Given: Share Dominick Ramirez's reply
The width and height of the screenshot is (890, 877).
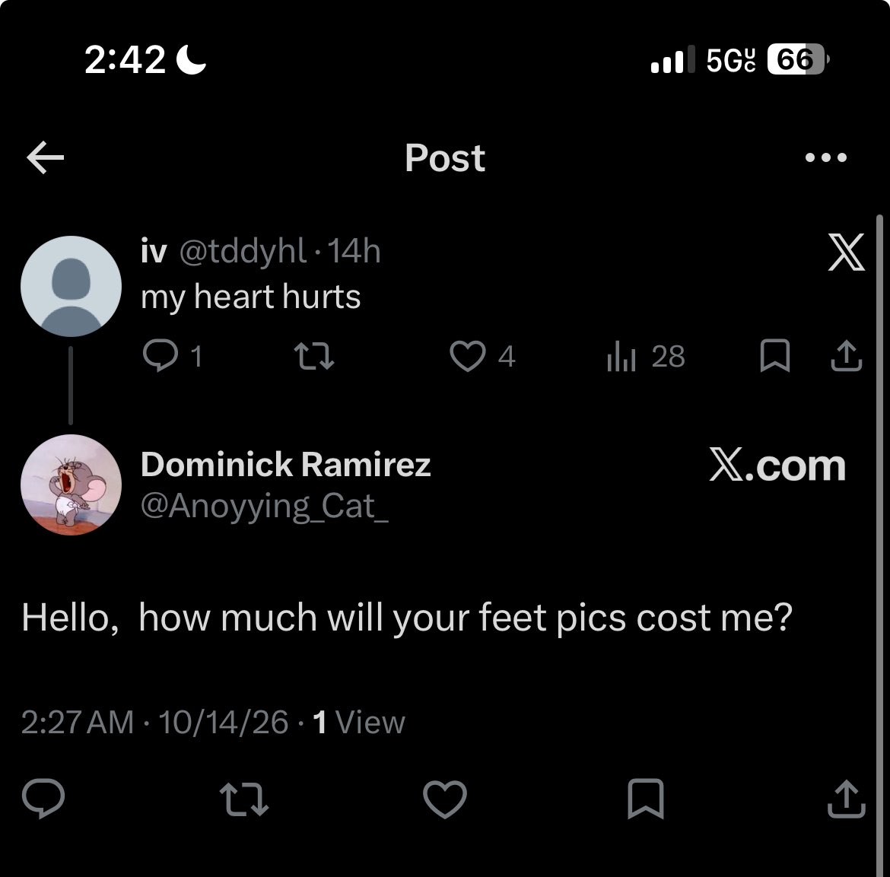Looking at the screenshot, I should 847,799.
